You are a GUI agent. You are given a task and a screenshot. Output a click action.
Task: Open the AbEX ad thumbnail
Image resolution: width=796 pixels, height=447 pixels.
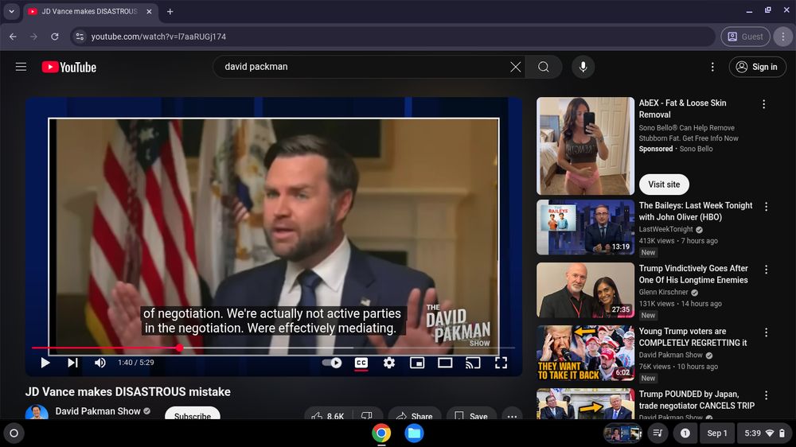coord(585,146)
